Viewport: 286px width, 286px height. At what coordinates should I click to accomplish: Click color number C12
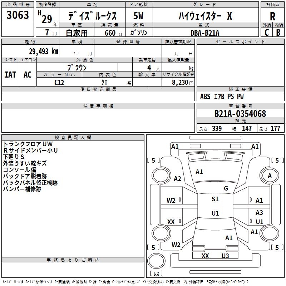click(x=59, y=83)
